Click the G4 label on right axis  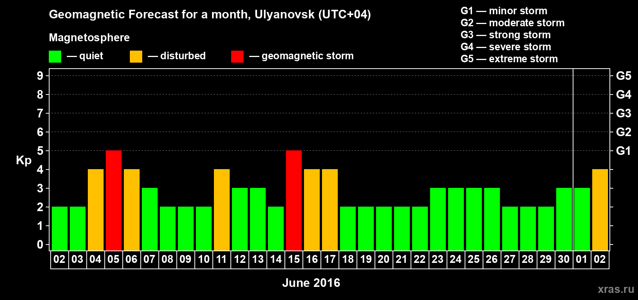tap(624, 94)
